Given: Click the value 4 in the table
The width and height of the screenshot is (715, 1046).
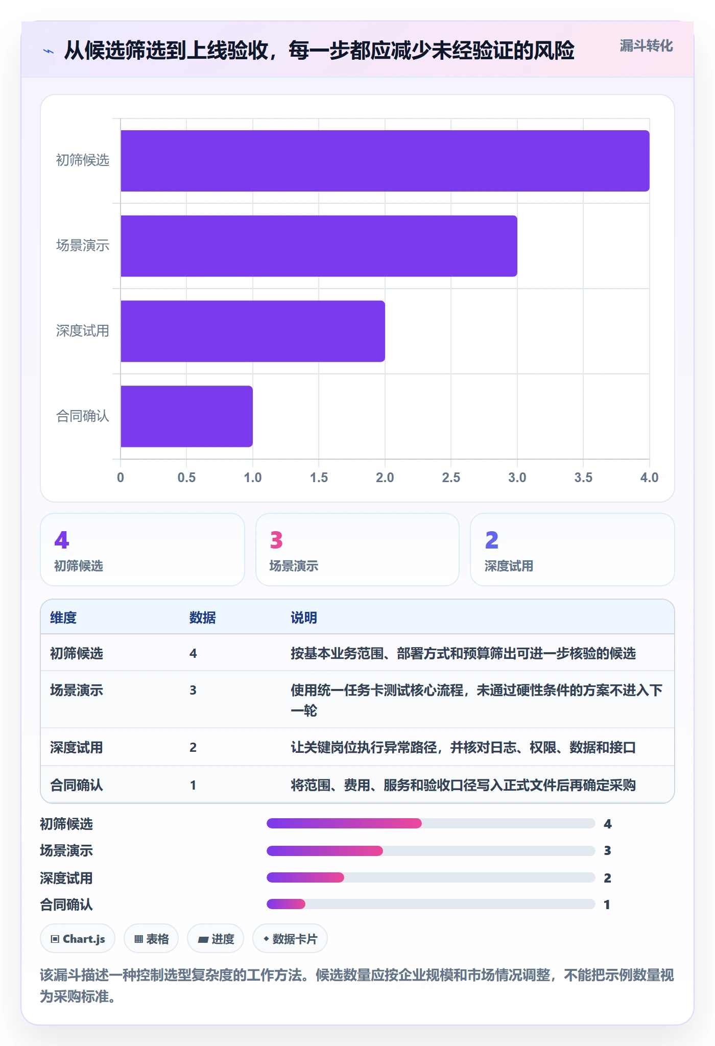Looking at the screenshot, I should click(x=193, y=653).
